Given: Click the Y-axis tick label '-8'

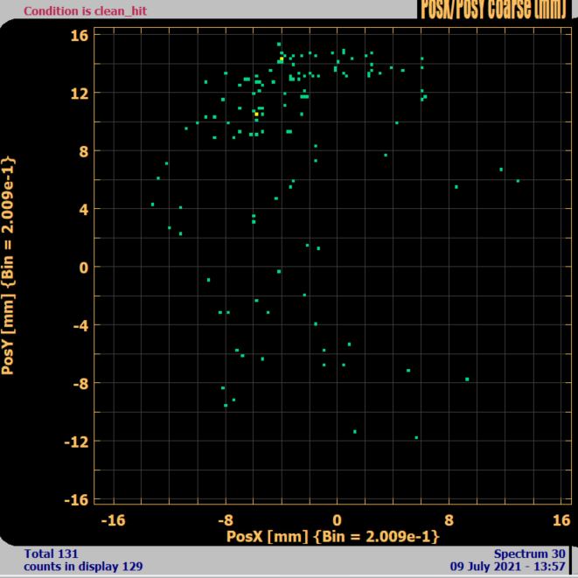Looking at the screenshot, I should [x=77, y=383].
